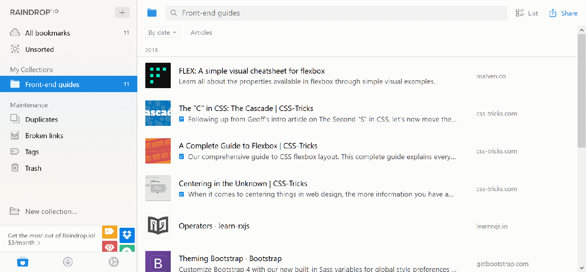Image resolution: width=586 pixels, height=272 pixels.
Task: Click the red diamond promo icon
Action: [110, 246]
